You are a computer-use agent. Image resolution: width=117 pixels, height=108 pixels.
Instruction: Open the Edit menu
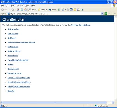(x=7, y=5)
